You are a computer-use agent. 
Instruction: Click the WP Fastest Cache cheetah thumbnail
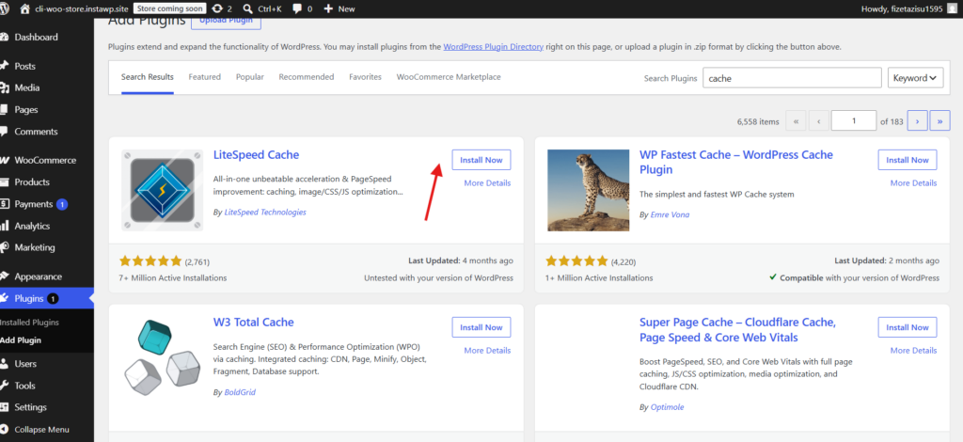(589, 190)
